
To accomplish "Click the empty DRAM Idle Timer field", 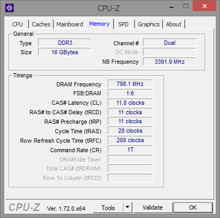I will pos(130,159).
